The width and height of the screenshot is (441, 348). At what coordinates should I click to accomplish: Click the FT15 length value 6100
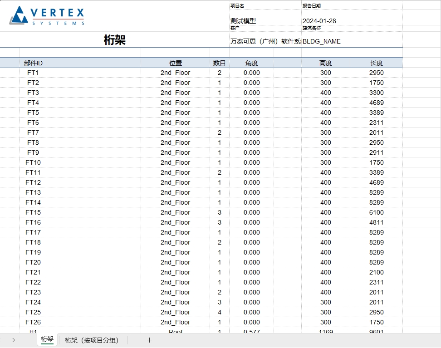coord(376,212)
